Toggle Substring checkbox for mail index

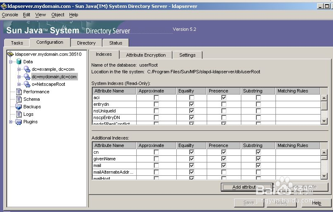click(x=258, y=165)
